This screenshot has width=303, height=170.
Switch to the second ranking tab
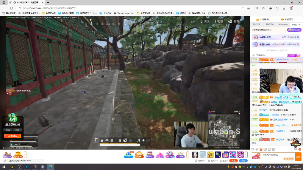(270, 25)
